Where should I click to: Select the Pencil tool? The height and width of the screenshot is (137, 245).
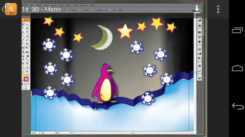click(x=27, y=40)
